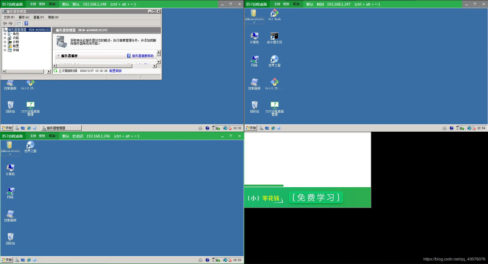This screenshot has width=488, height=264.
Task: Select 控制面板 on the 192.168.1.246 desktop
Action: coord(10,216)
